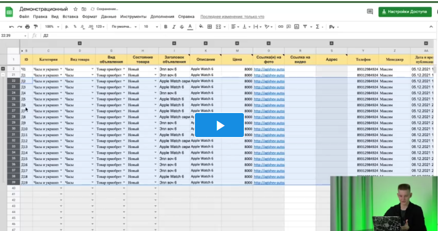Collapse the toolbar with the up chevron

431,27
